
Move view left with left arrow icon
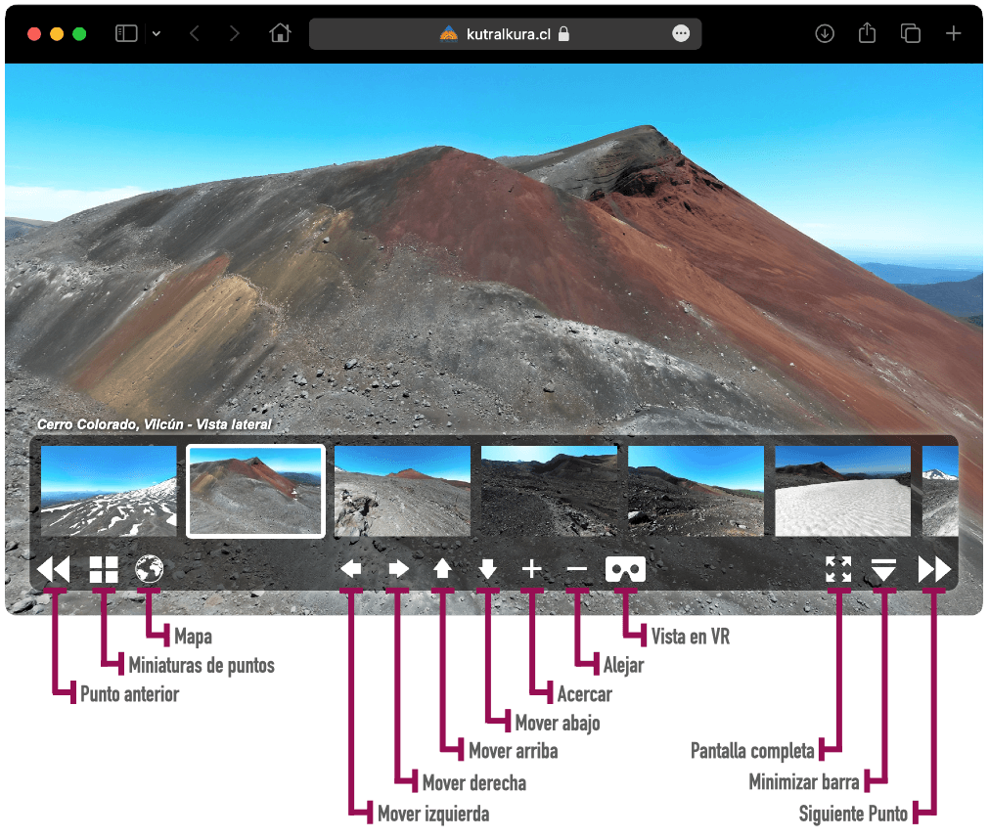(x=350, y=569)
